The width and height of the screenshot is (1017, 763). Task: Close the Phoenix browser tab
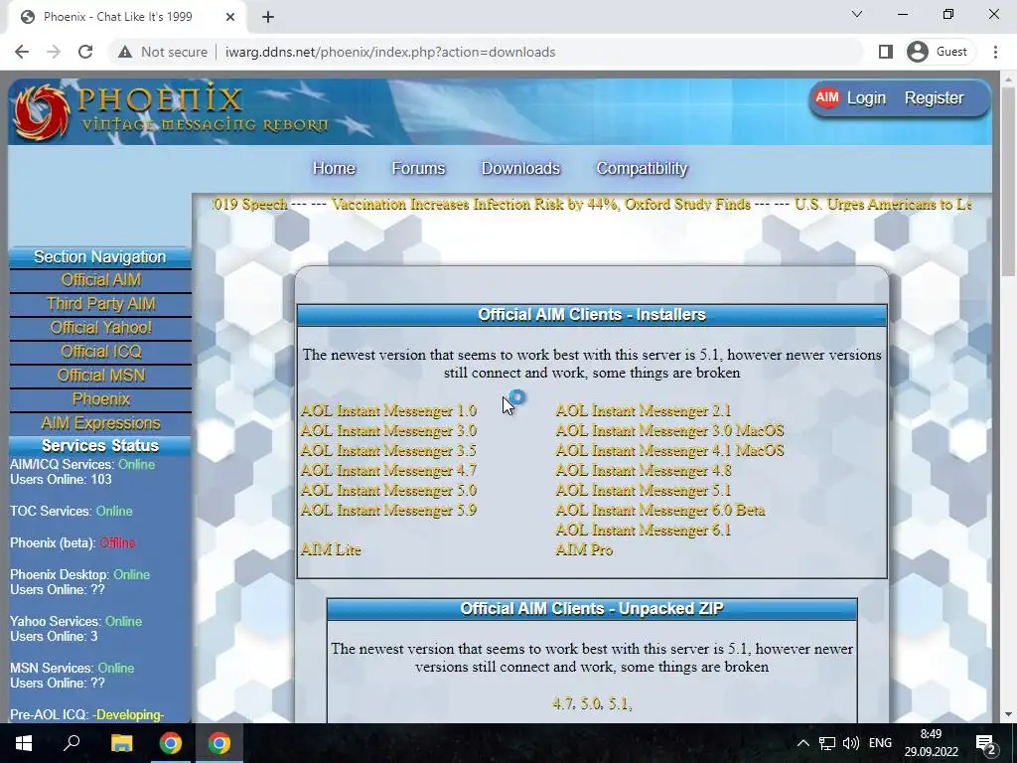point(230,18)
